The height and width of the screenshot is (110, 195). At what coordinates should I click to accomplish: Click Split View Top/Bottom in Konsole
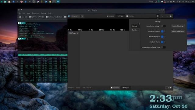point(54,17)
